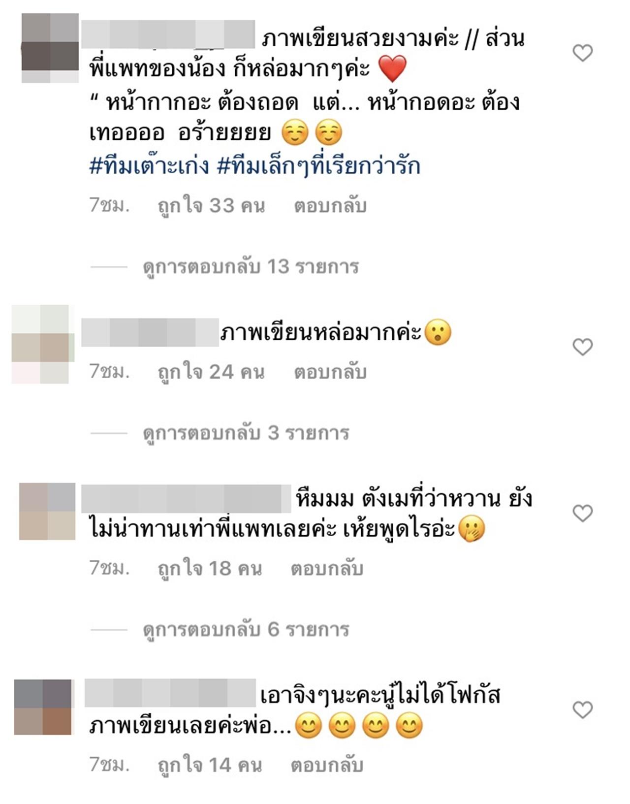View who liked: ถูกใจ 18 คน
The width and height of the screenshot is (630, 804).
tap(210, 569)
